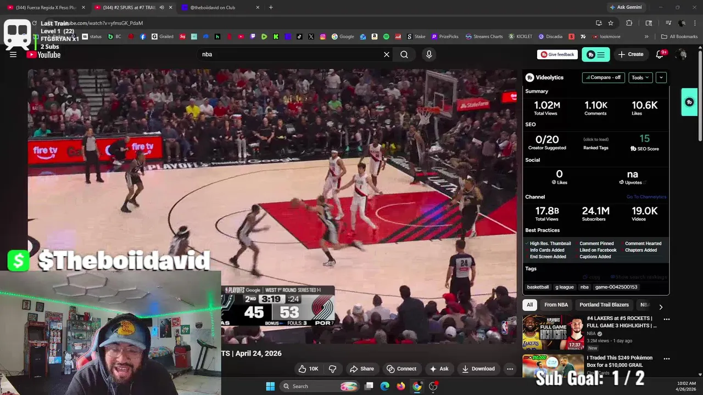
Task: Open Firefox from the taskbar
Action: (401, 386)
